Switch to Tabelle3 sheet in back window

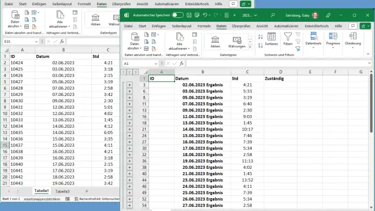(62, 191)
